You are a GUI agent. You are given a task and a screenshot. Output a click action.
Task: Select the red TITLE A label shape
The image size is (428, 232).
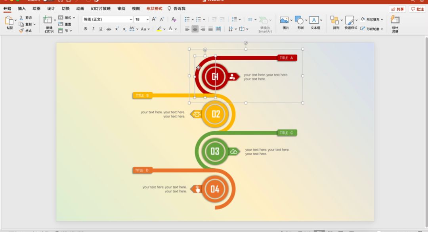[x=287, y=58]
